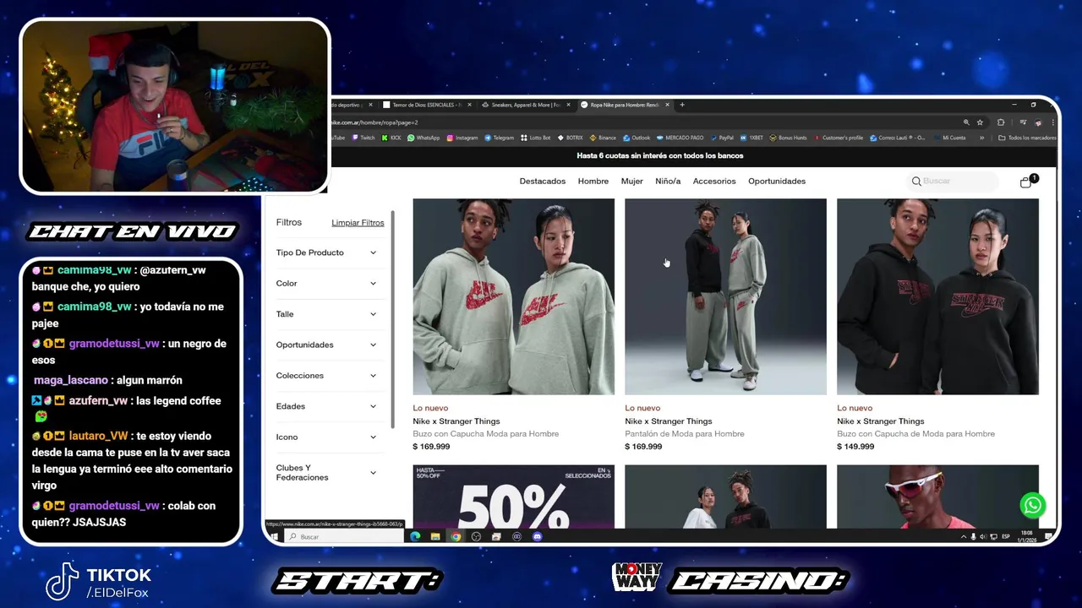
Task: Open Twitch bookmark
Action: coord(363,138)
